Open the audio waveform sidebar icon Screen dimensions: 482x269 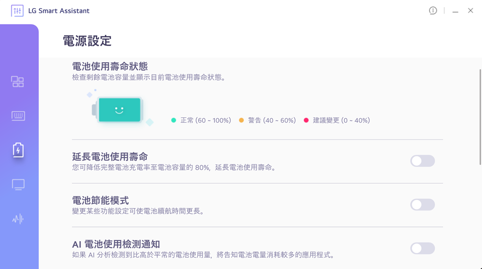pos(18,219)
